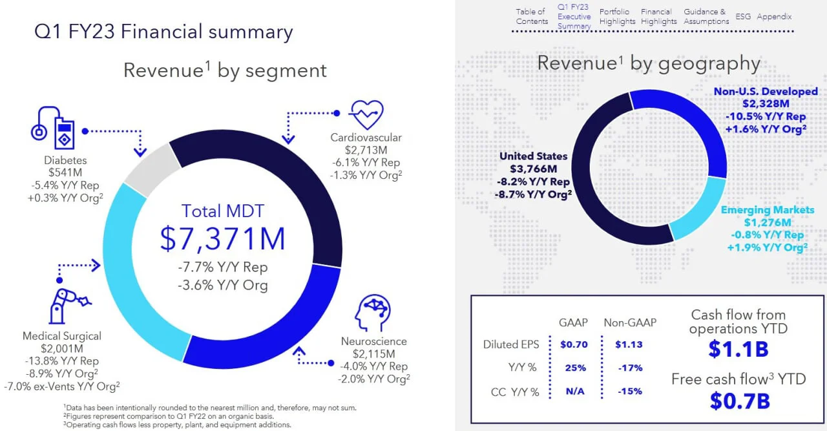The height and width of the screenshot is (431, 827).
Task: Click the '$0.7B' free cash flow value
Action: 740,401
